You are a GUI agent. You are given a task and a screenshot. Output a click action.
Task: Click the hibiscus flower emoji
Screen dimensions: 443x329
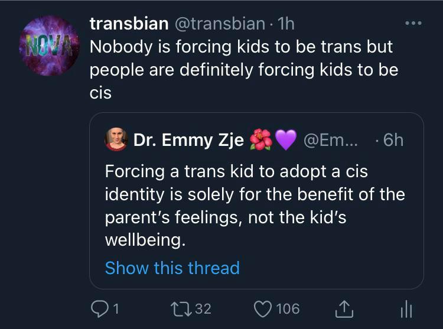pos(261,140)
